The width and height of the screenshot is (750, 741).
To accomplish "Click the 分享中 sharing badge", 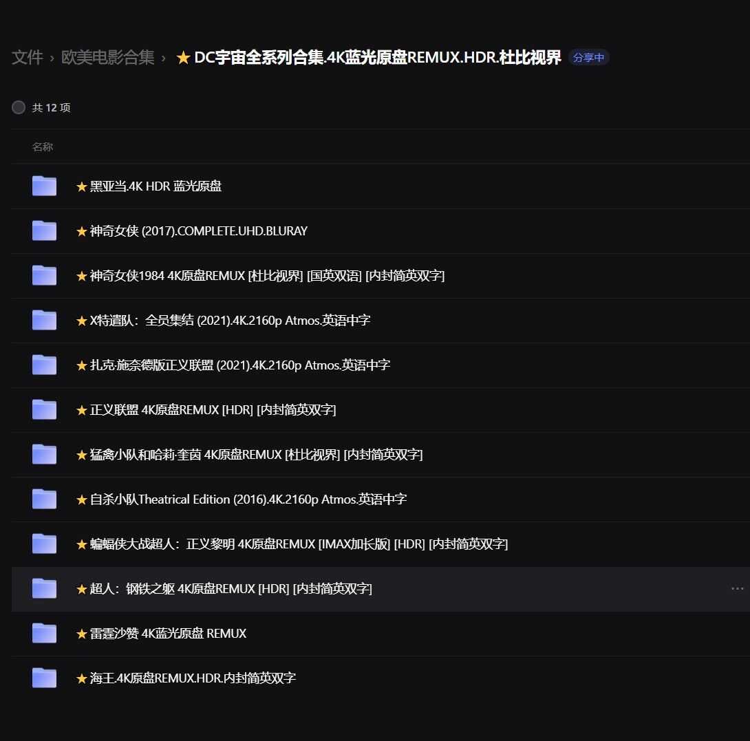I will [588, 57].
